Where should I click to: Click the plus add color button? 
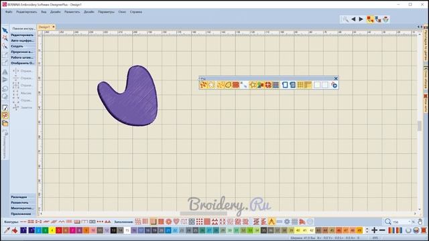coord(375,230)
